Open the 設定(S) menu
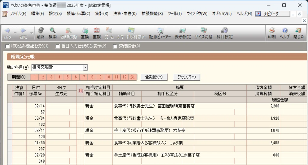The image size is (308, 165). [x=55, y=14]
